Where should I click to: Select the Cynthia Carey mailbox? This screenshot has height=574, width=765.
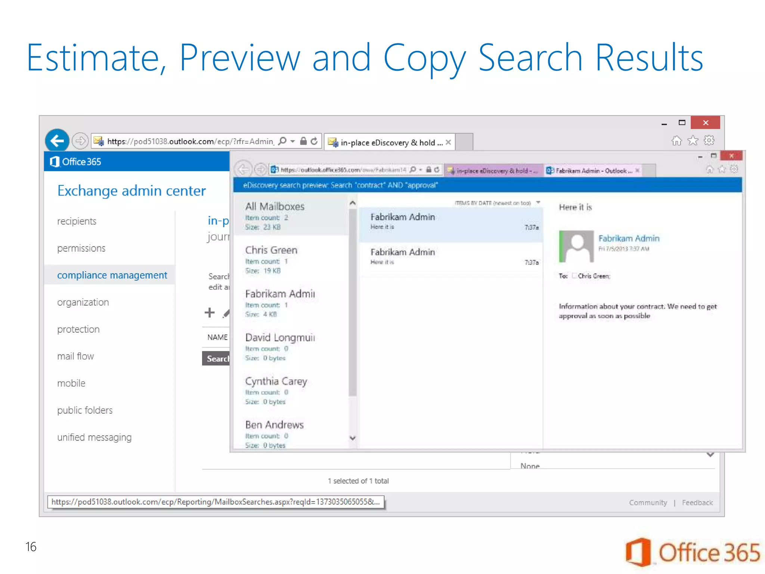(291, 391)
